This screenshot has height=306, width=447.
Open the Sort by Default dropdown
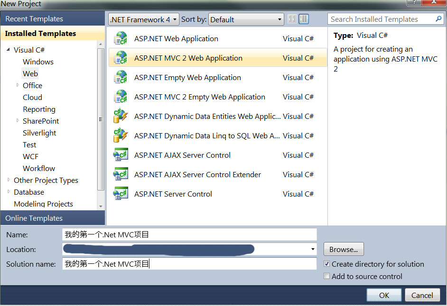click(246, 19)
